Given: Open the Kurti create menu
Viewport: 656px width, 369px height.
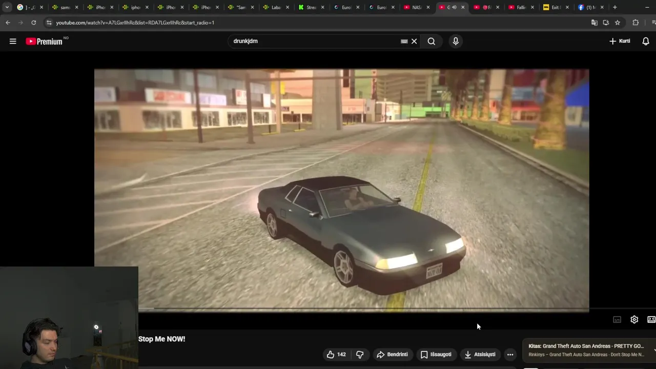Looking at the screenshot, I should tap(620, 41).
